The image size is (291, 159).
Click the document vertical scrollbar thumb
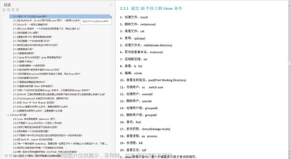289,63
